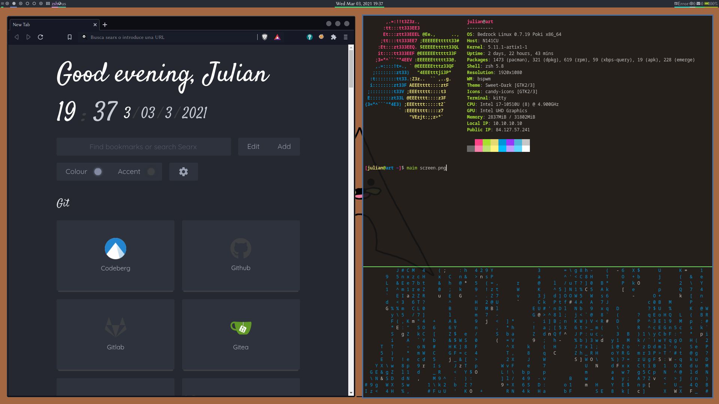Click the bookmark this page icon
Screen dimensions: 719x404
(70, 37)
